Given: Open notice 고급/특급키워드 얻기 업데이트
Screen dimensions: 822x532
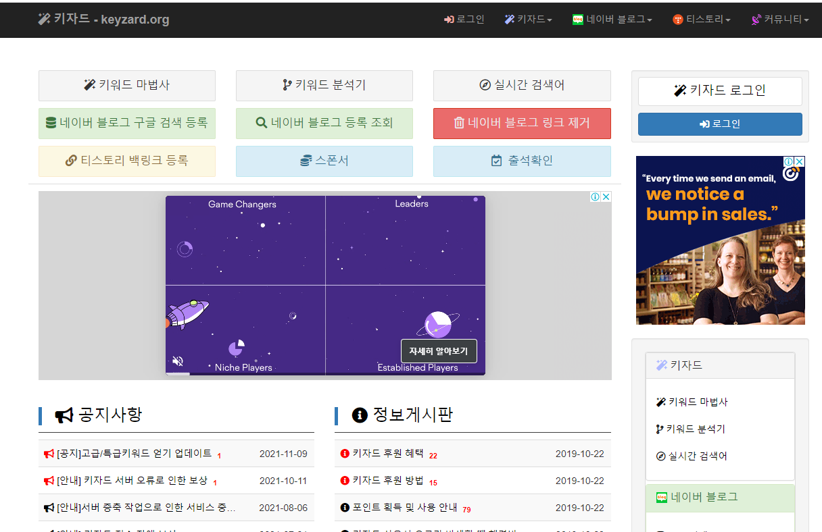Looking at the screenshot, I should 135,454.
